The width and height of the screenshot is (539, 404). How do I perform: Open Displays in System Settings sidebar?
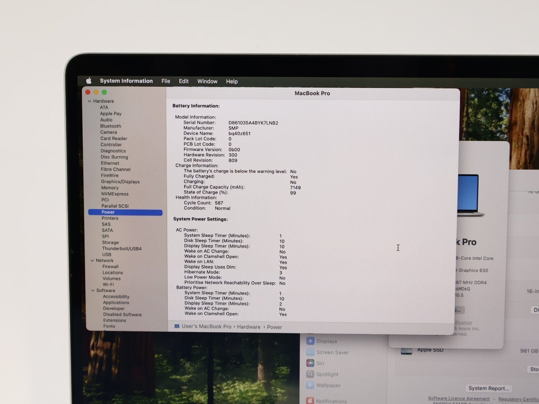(x=322, y=341)
